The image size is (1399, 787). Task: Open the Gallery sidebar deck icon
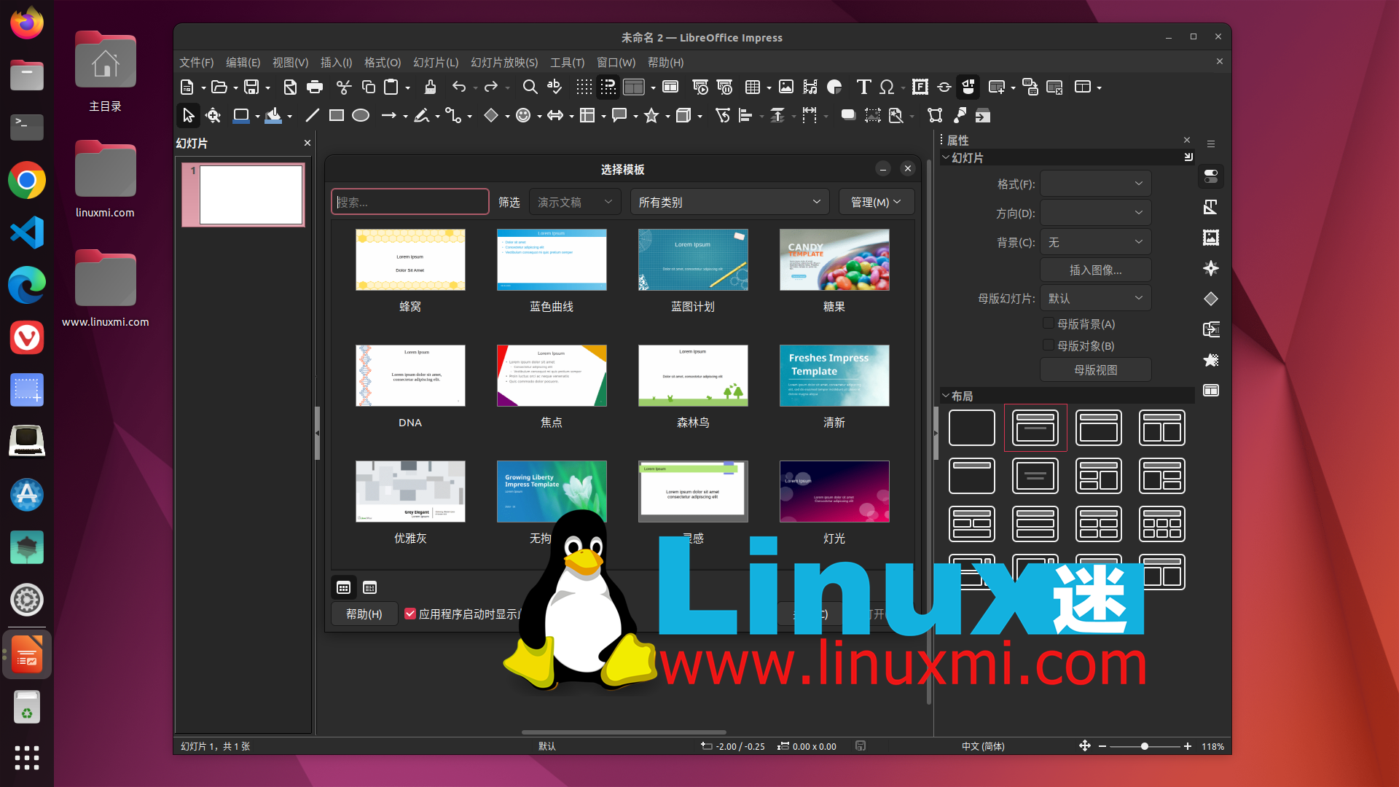[1211, 238]
